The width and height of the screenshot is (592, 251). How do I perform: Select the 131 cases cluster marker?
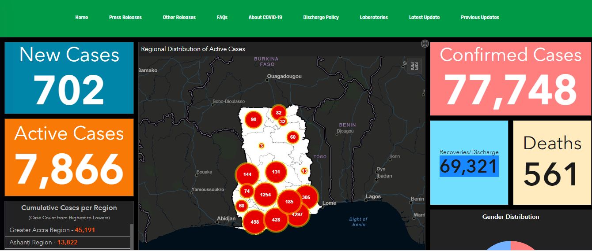click(276, 172)
